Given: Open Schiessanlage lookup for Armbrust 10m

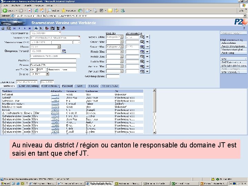Looking at the screenshot, I should point(142,71).
